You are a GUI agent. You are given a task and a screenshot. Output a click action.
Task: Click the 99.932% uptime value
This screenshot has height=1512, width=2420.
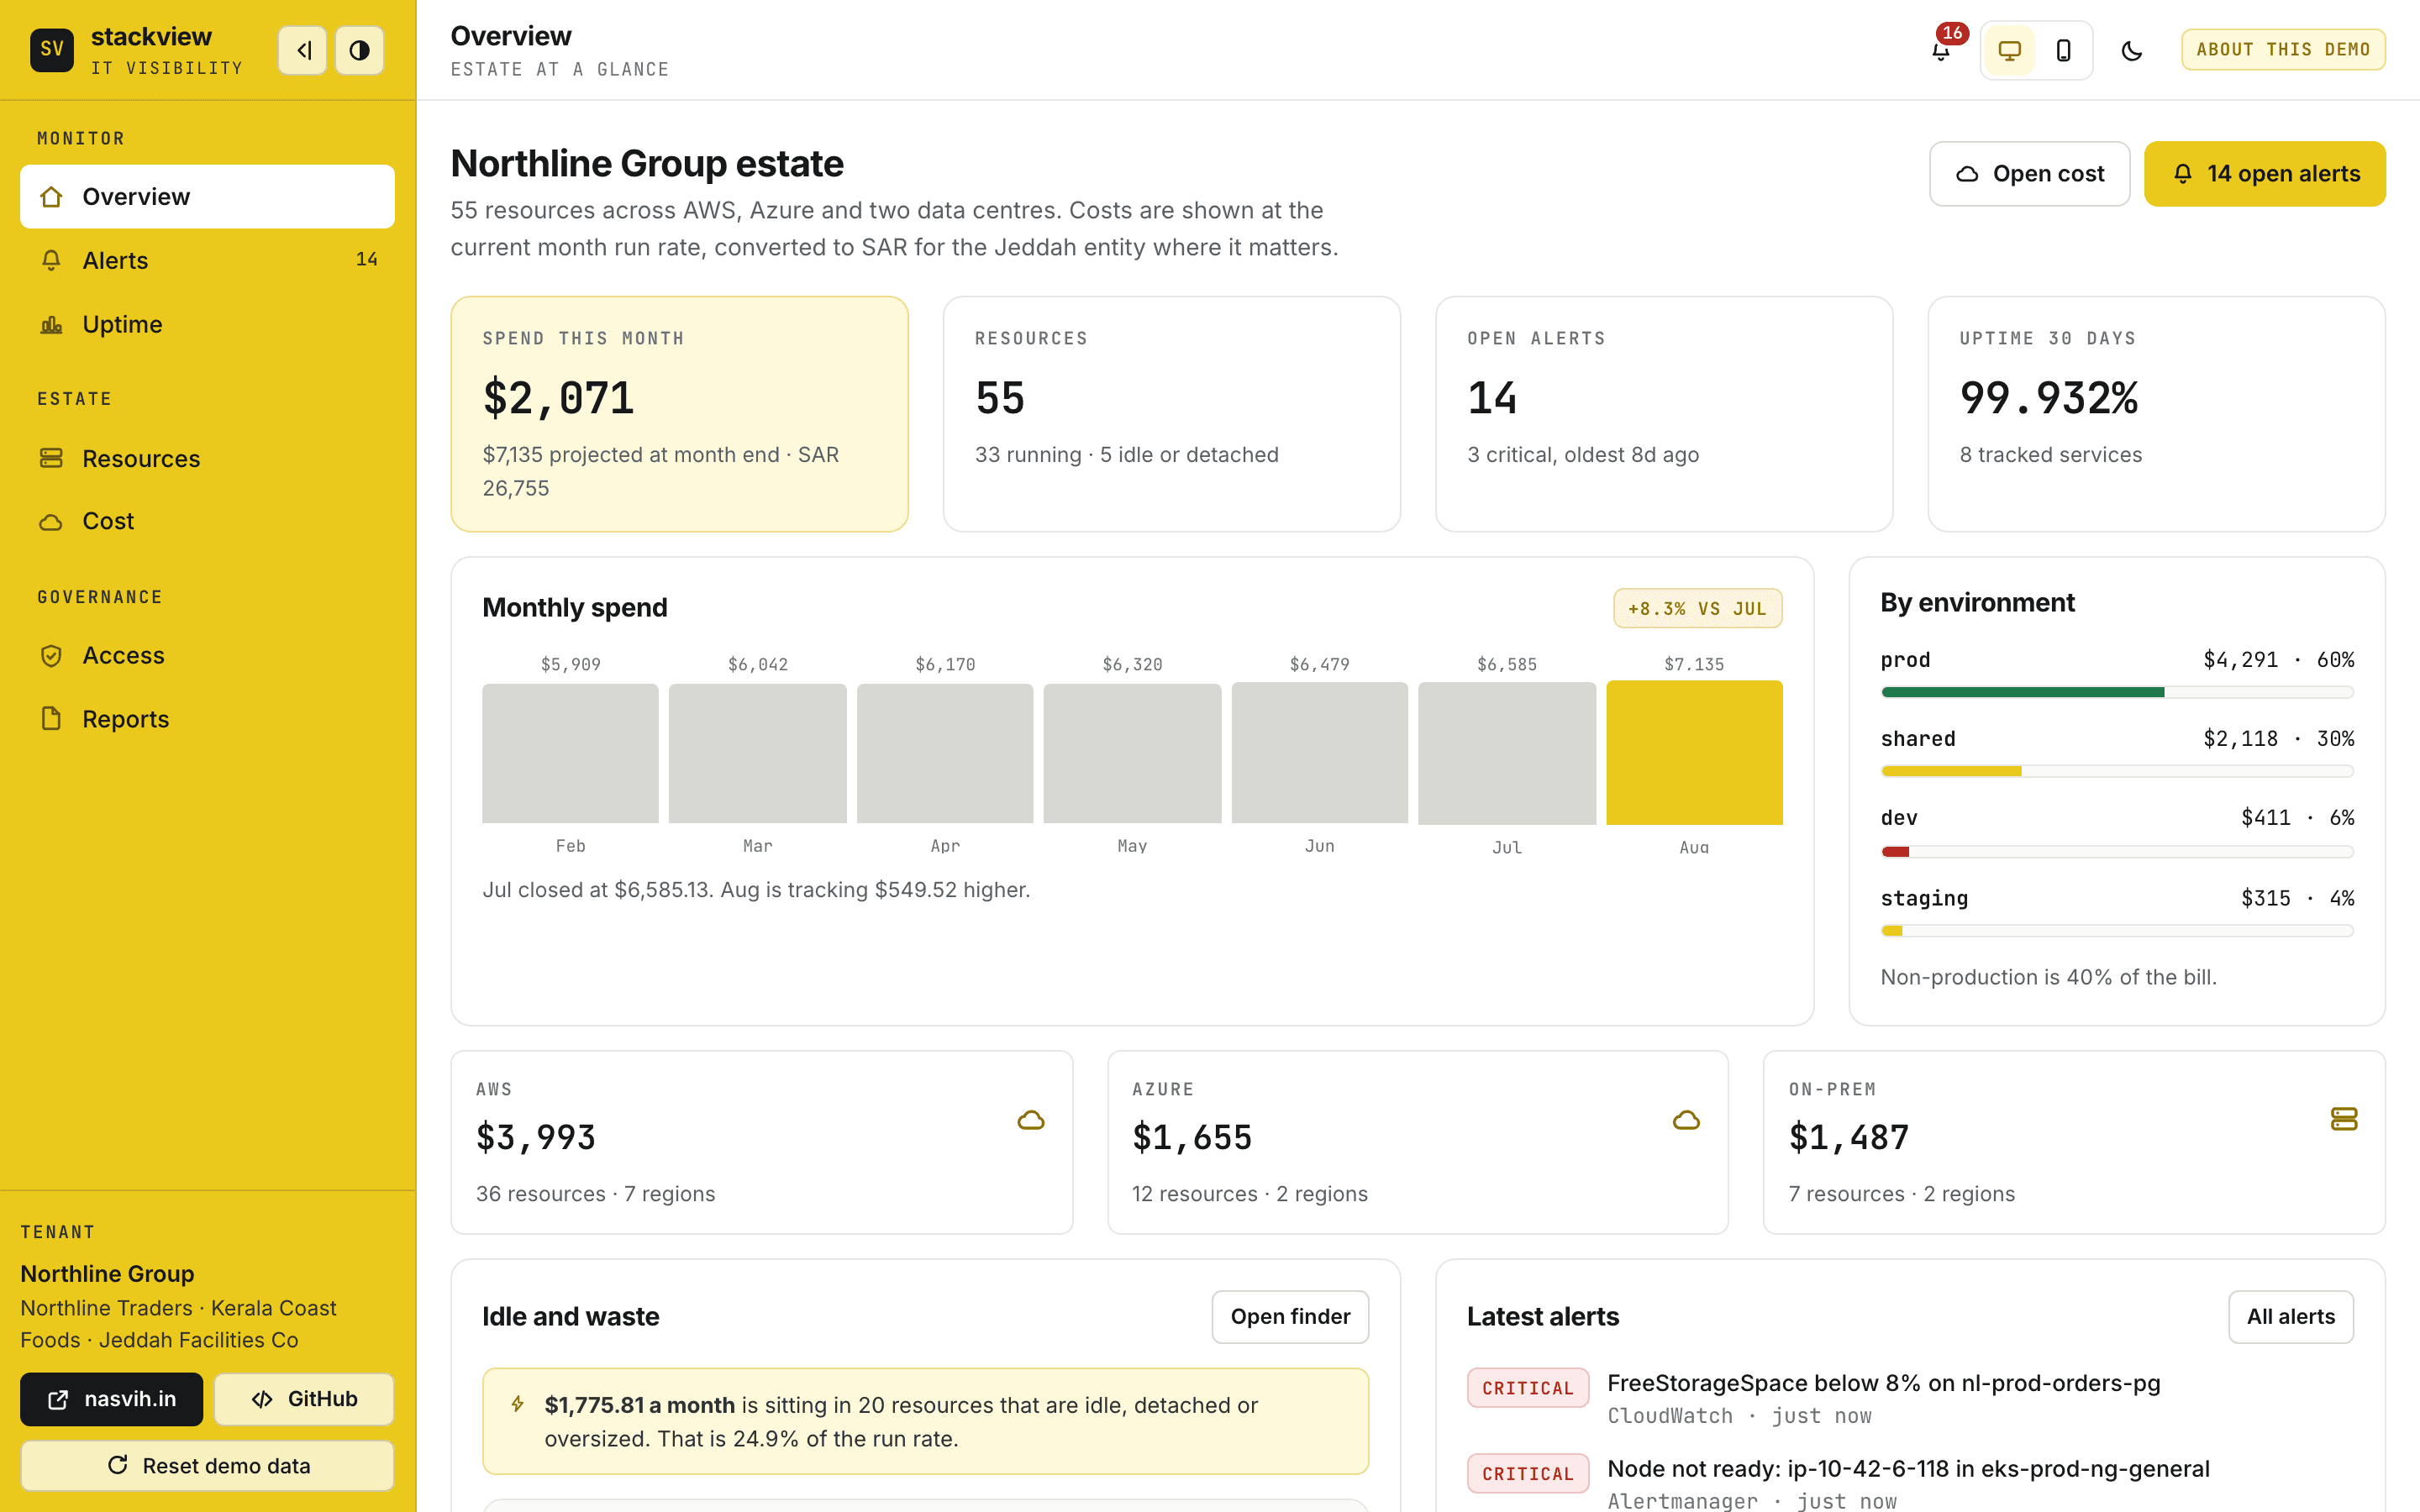[x=2049, y=399]
